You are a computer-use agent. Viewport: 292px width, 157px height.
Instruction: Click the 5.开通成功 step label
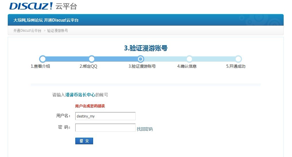pos(236,66)
